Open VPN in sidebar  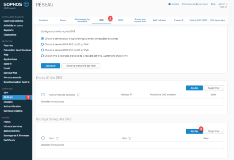click(6, 93)
